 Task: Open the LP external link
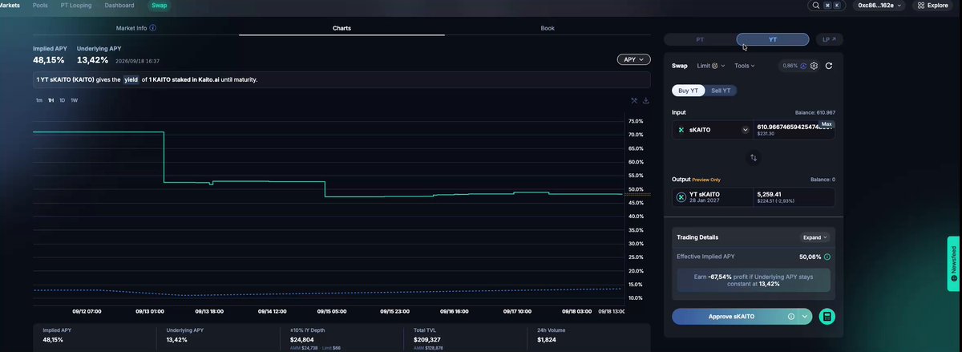tap(829, 38)
